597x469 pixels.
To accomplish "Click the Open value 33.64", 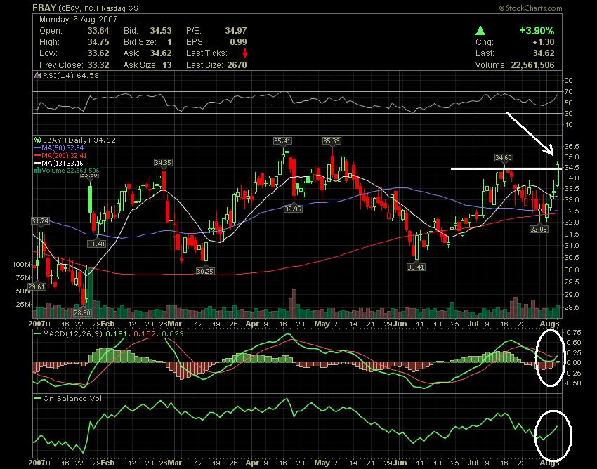I will click(x=98, y=31).
